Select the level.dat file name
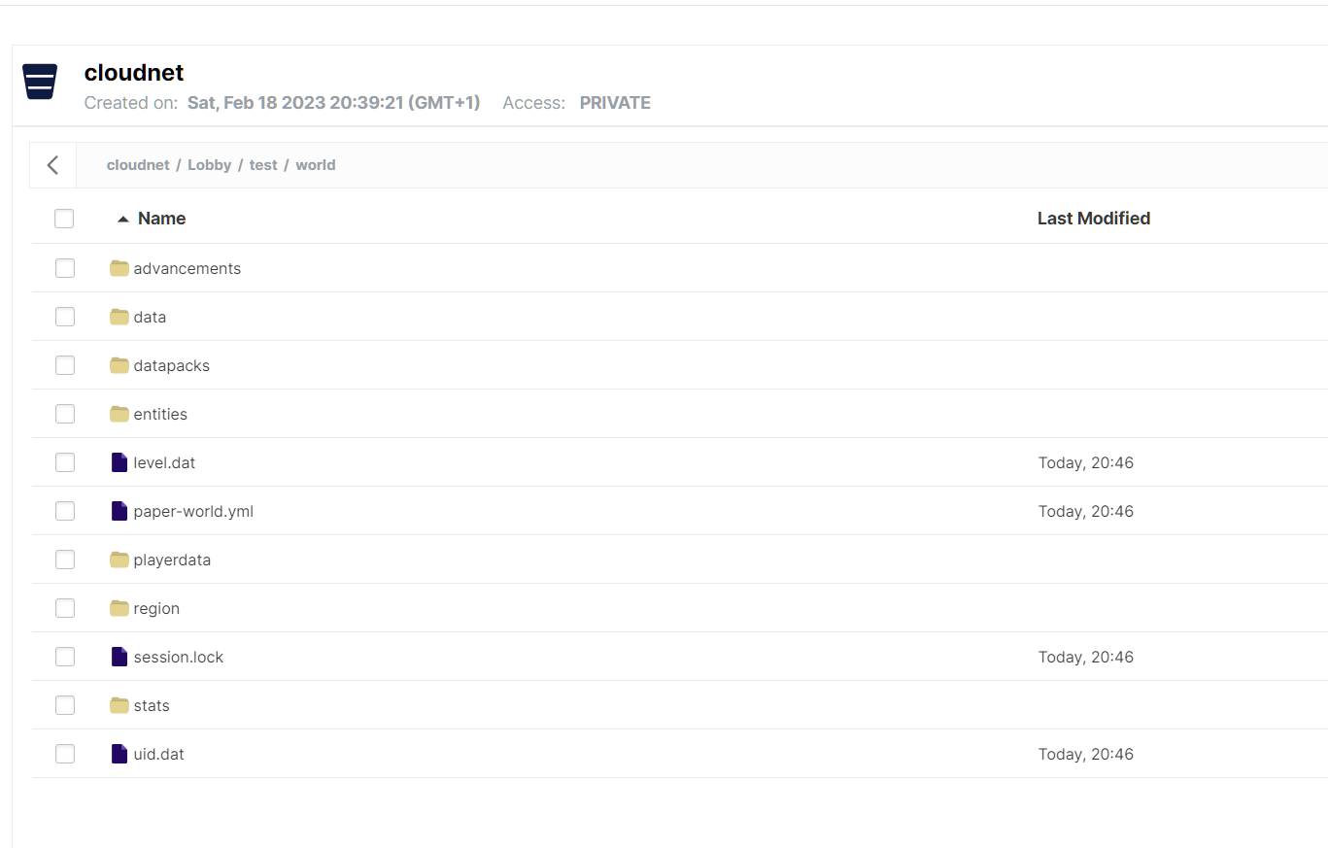Viewport: 1328px width, 848px height. 164,462
